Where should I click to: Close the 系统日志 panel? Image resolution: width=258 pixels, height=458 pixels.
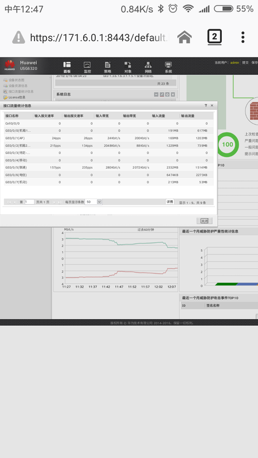coord(173,94)
